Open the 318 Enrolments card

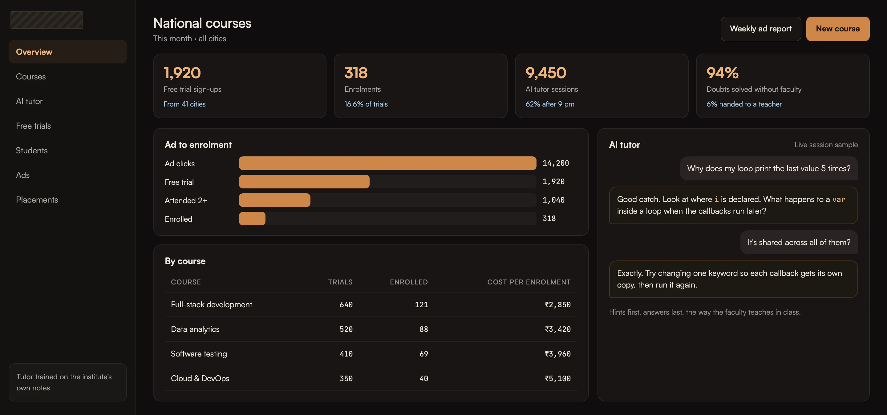(x=420, y=86)
